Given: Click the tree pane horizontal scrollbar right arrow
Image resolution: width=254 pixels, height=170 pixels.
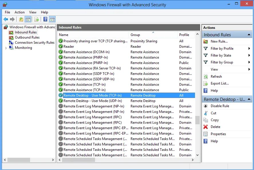Looking at the screenshot, I should coord(53,160).
